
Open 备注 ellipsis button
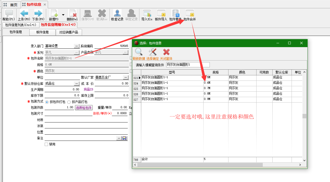[x=119, y=138]
